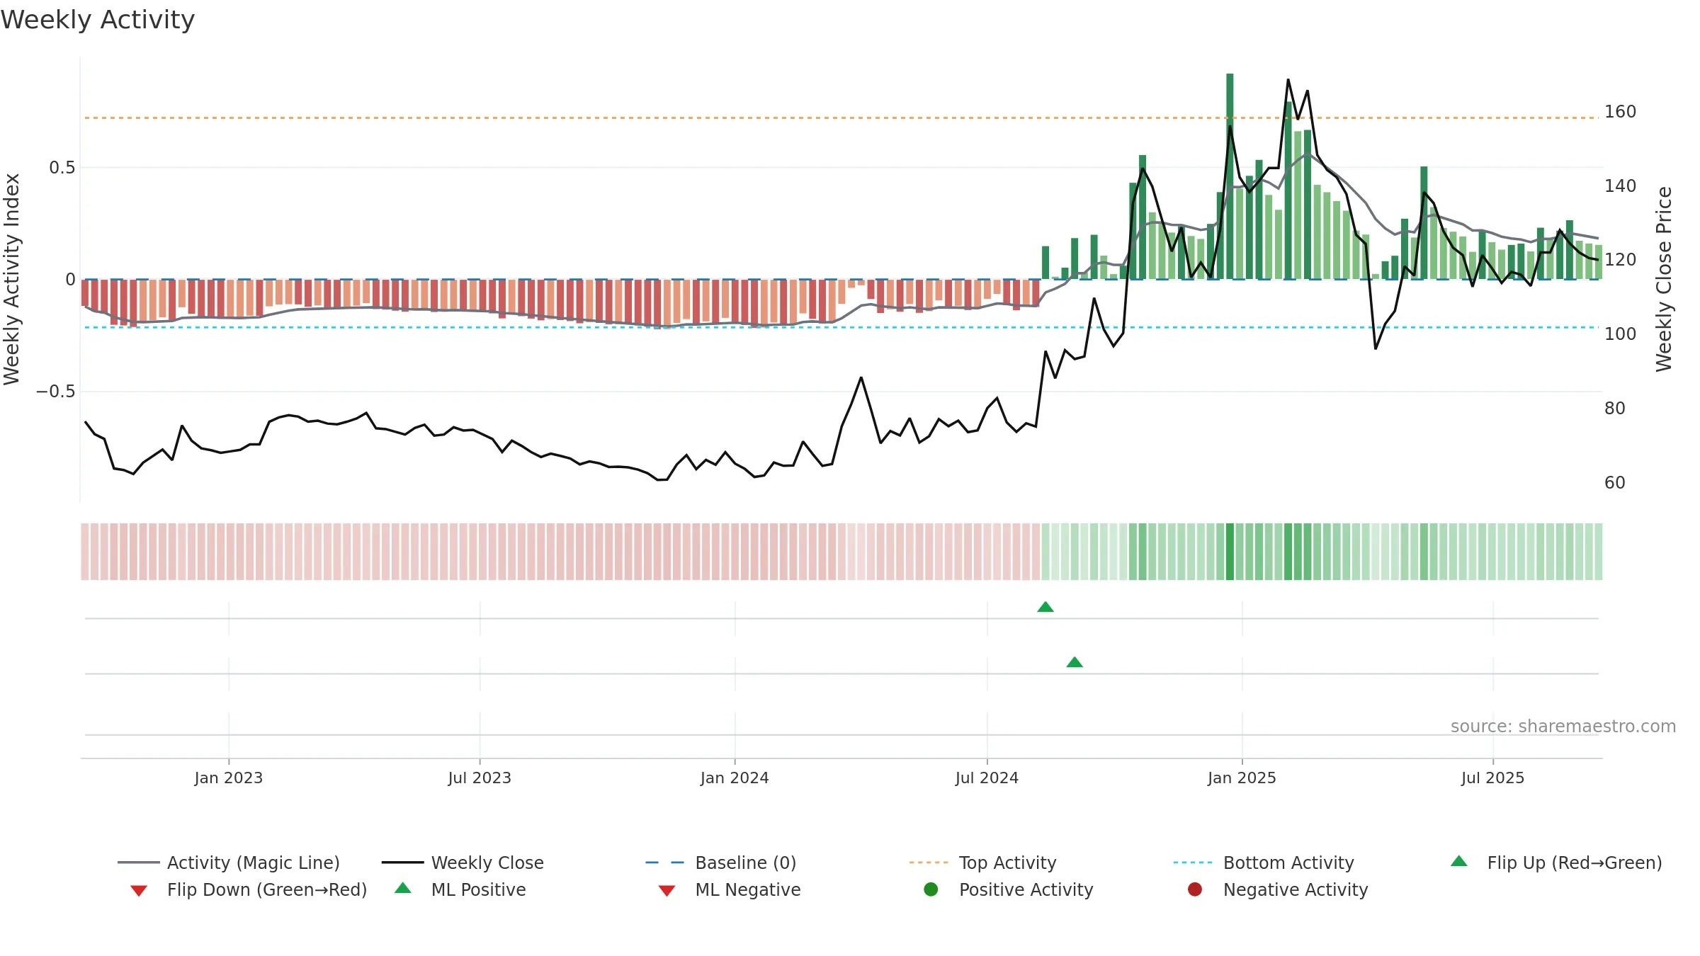The width and height of the screenshot is (1700, 956).
Task: Toggle the ML Negative legend entry
Action: pos(730,889)
